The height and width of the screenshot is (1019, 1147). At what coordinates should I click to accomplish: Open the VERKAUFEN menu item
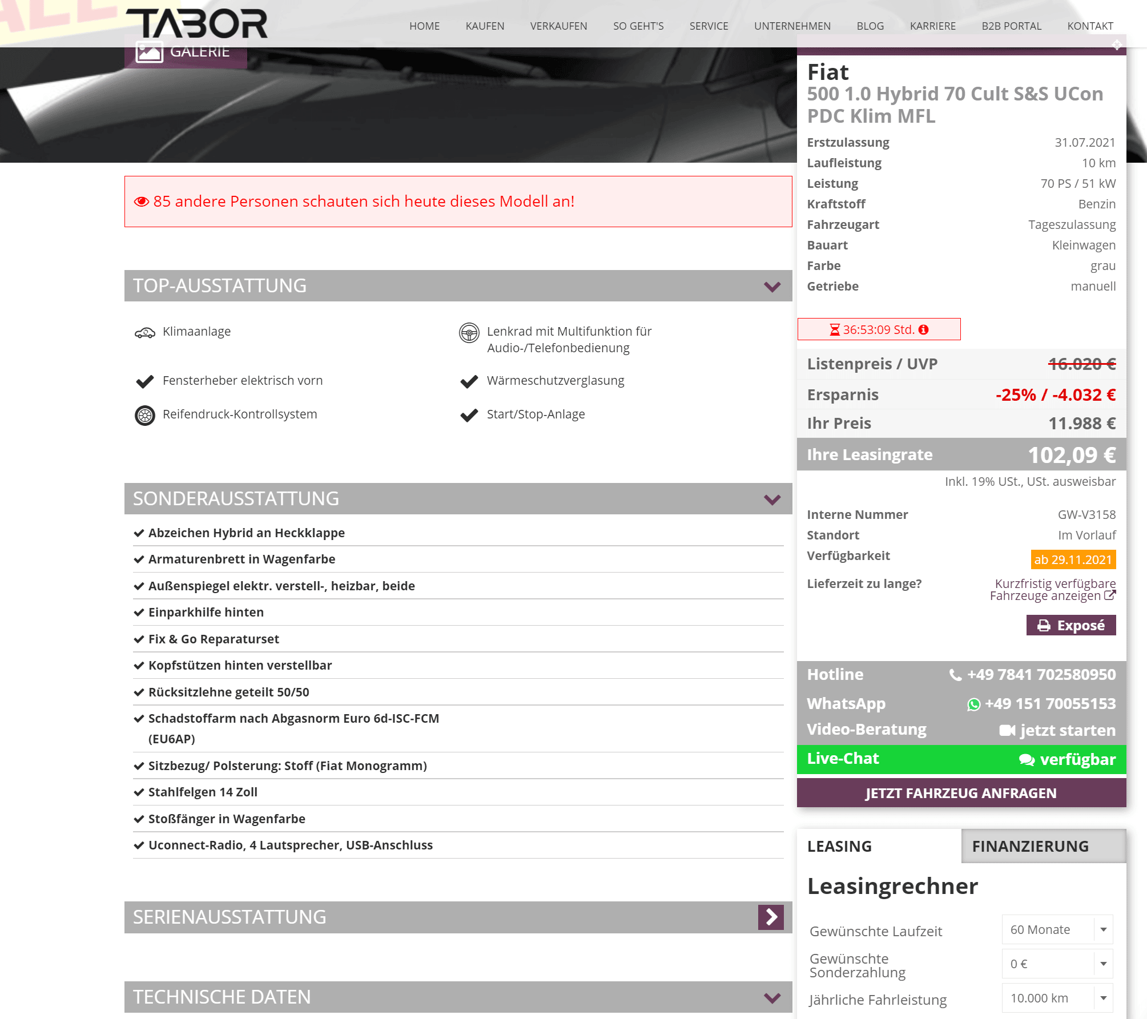(558, 26)
